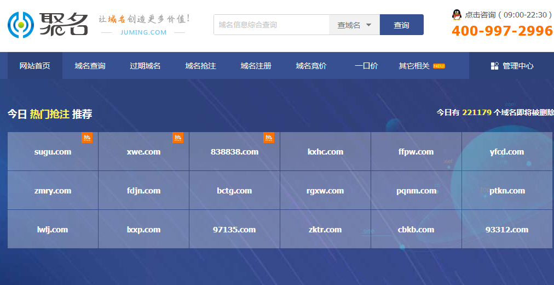
Task: Click the 400-997-2996 phone number
Action: tap(502, 31)
